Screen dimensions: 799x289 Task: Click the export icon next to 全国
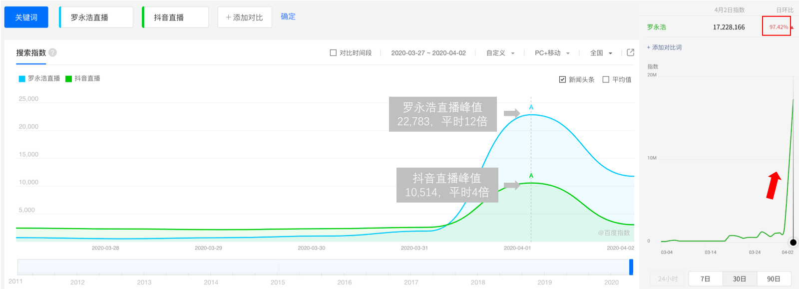(630, 52)
